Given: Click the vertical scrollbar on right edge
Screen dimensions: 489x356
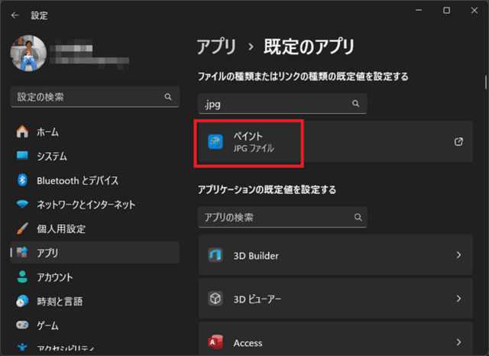Looking at the screenshot, I should click(485, 83).
